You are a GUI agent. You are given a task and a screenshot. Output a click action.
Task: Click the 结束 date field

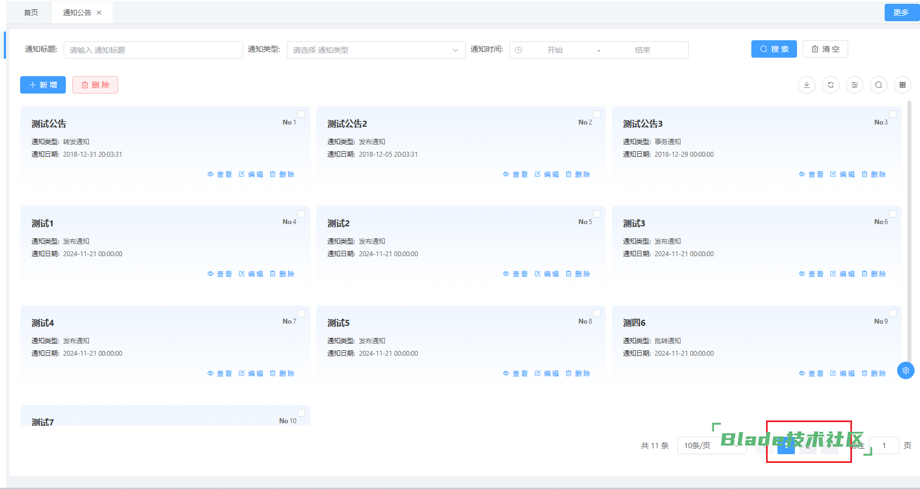[x=643, y=50]
